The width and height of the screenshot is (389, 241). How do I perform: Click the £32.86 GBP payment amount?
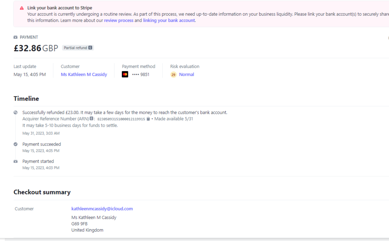click(x=36, y=48)
